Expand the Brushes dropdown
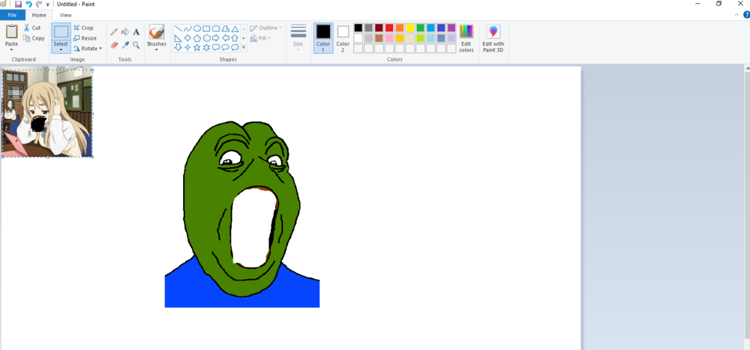 click(x=157, y=47)
